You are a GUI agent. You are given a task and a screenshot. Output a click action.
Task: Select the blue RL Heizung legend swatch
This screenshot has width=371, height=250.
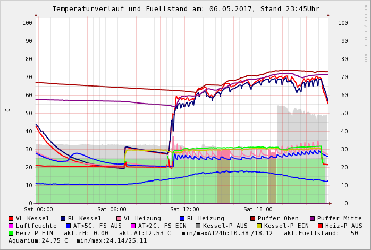(x=182, y=218)
